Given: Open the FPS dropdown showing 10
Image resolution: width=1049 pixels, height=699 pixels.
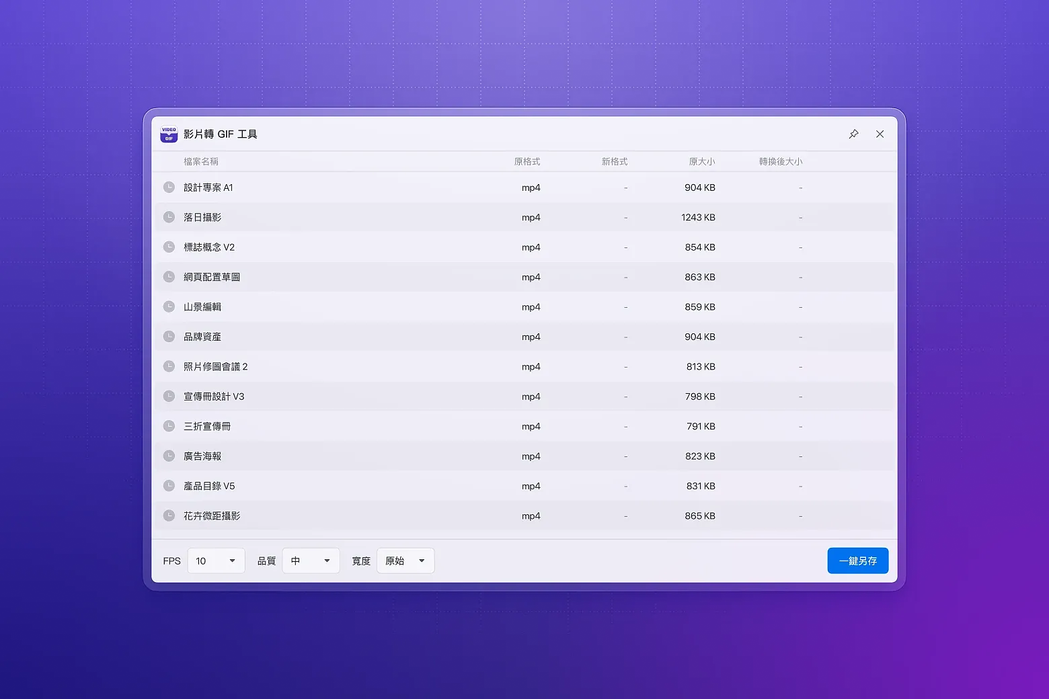Looking at the screenshot, I should [216, 561].
